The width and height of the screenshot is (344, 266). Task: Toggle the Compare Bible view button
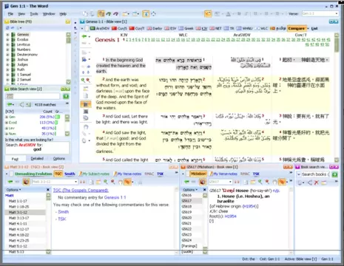(x=297, y=29)
